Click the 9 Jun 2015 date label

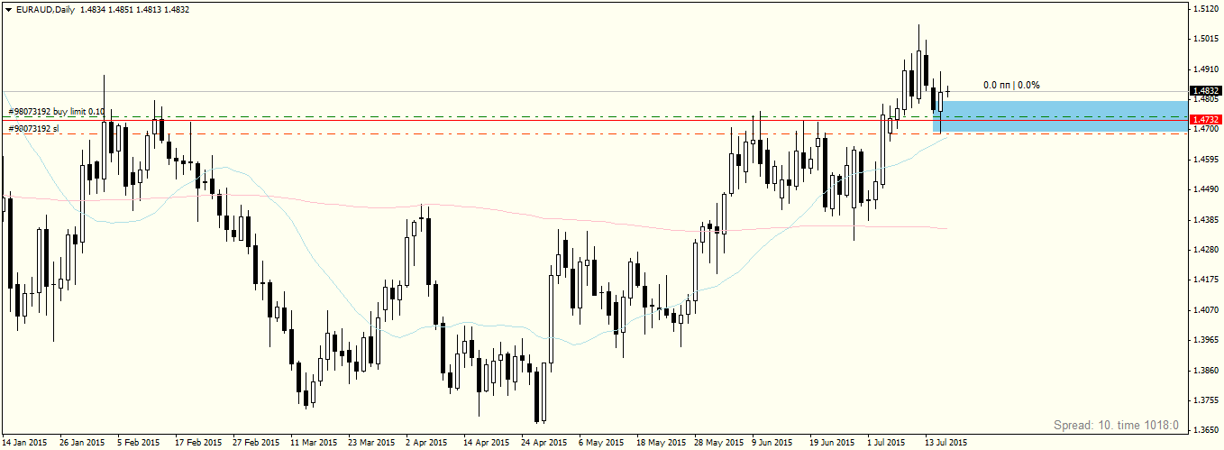tap(772, 443)
